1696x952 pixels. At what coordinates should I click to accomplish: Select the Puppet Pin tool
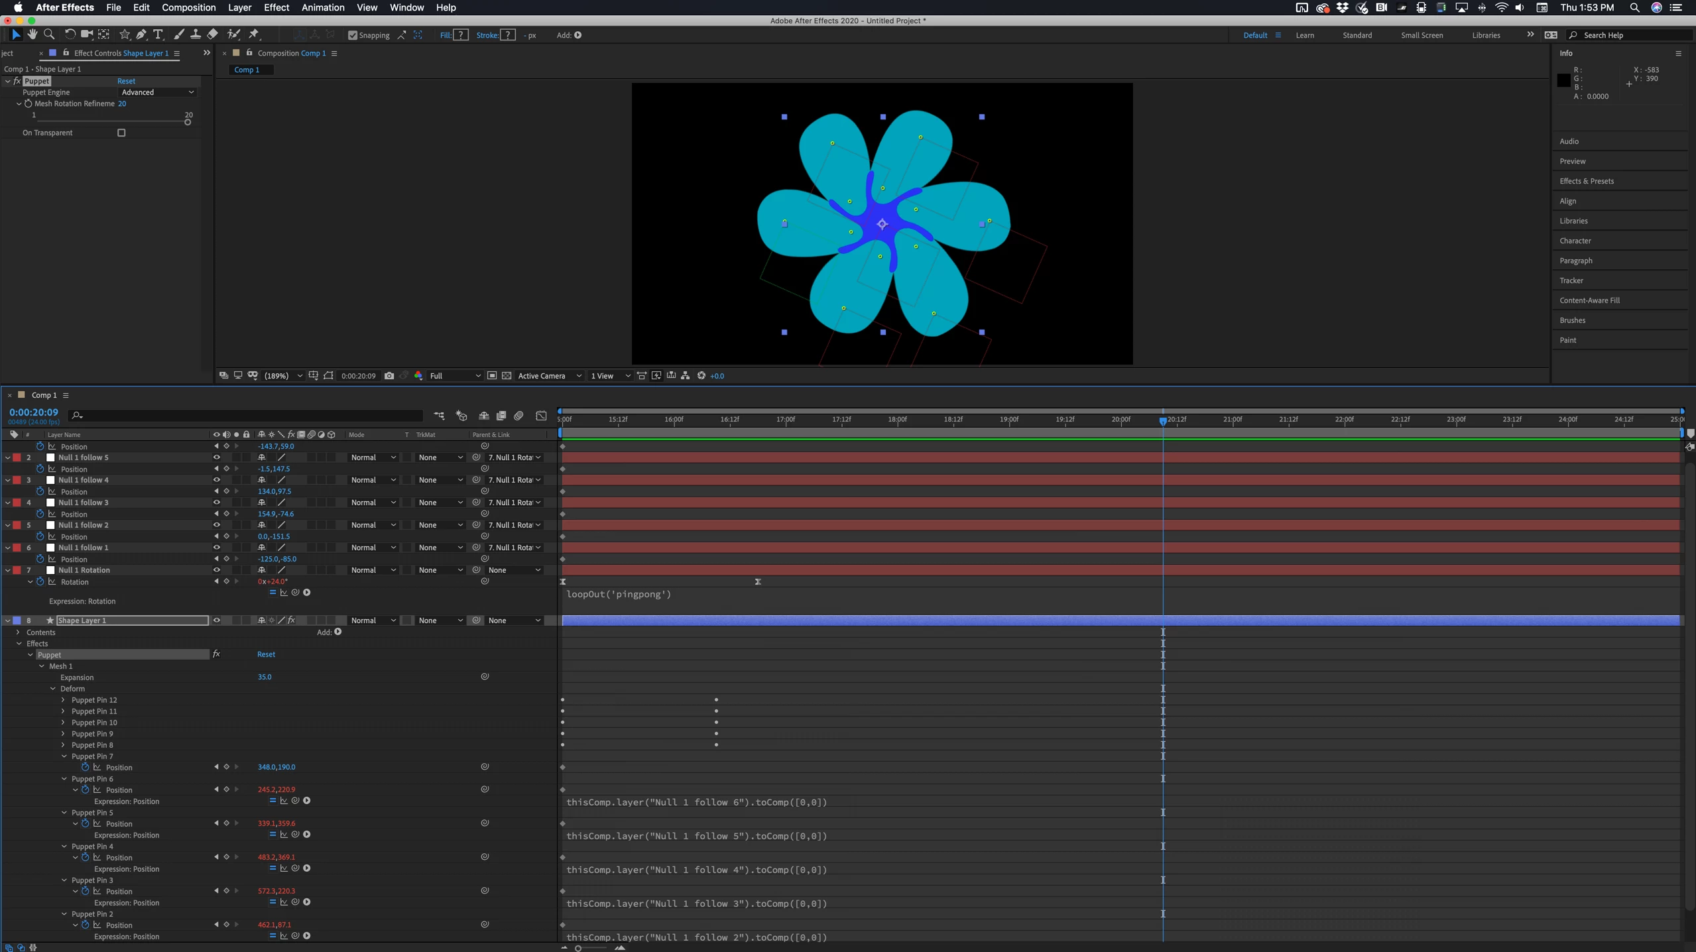(254, 34)
